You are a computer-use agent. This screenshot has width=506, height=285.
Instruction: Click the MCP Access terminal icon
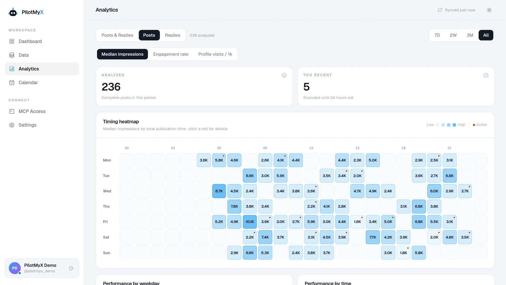(x=12, y=111)
